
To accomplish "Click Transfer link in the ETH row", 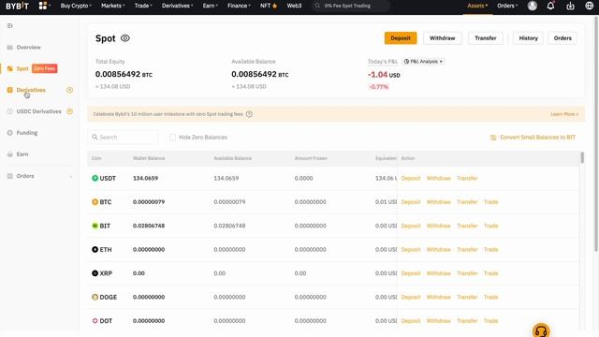I will (467, 249).
